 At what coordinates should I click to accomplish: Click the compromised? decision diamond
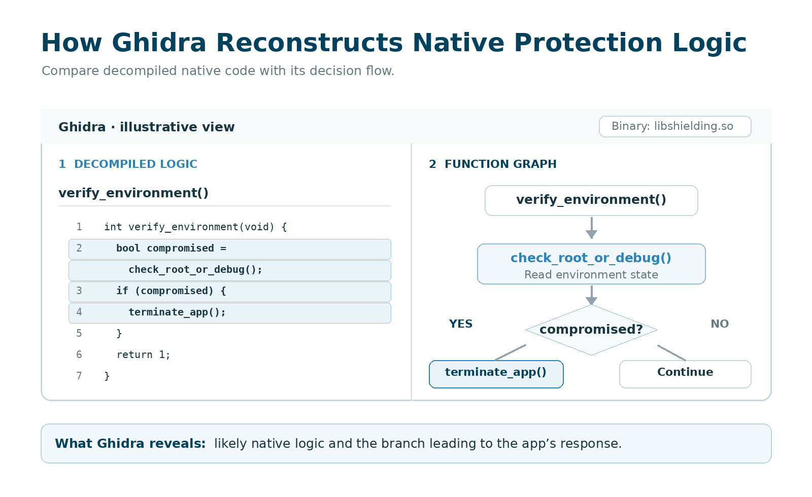pyautogui.click(x=591, y=330)
